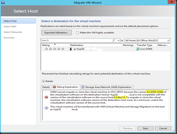177x134 pixels.
Task: Click the search magnifier icon
Action: [114, 40]
